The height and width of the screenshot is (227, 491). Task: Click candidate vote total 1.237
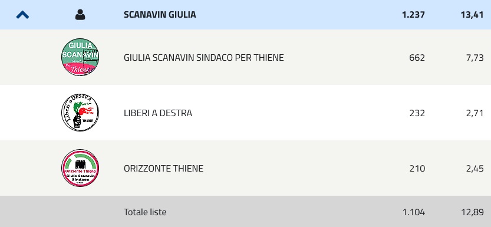click(413, 15)
